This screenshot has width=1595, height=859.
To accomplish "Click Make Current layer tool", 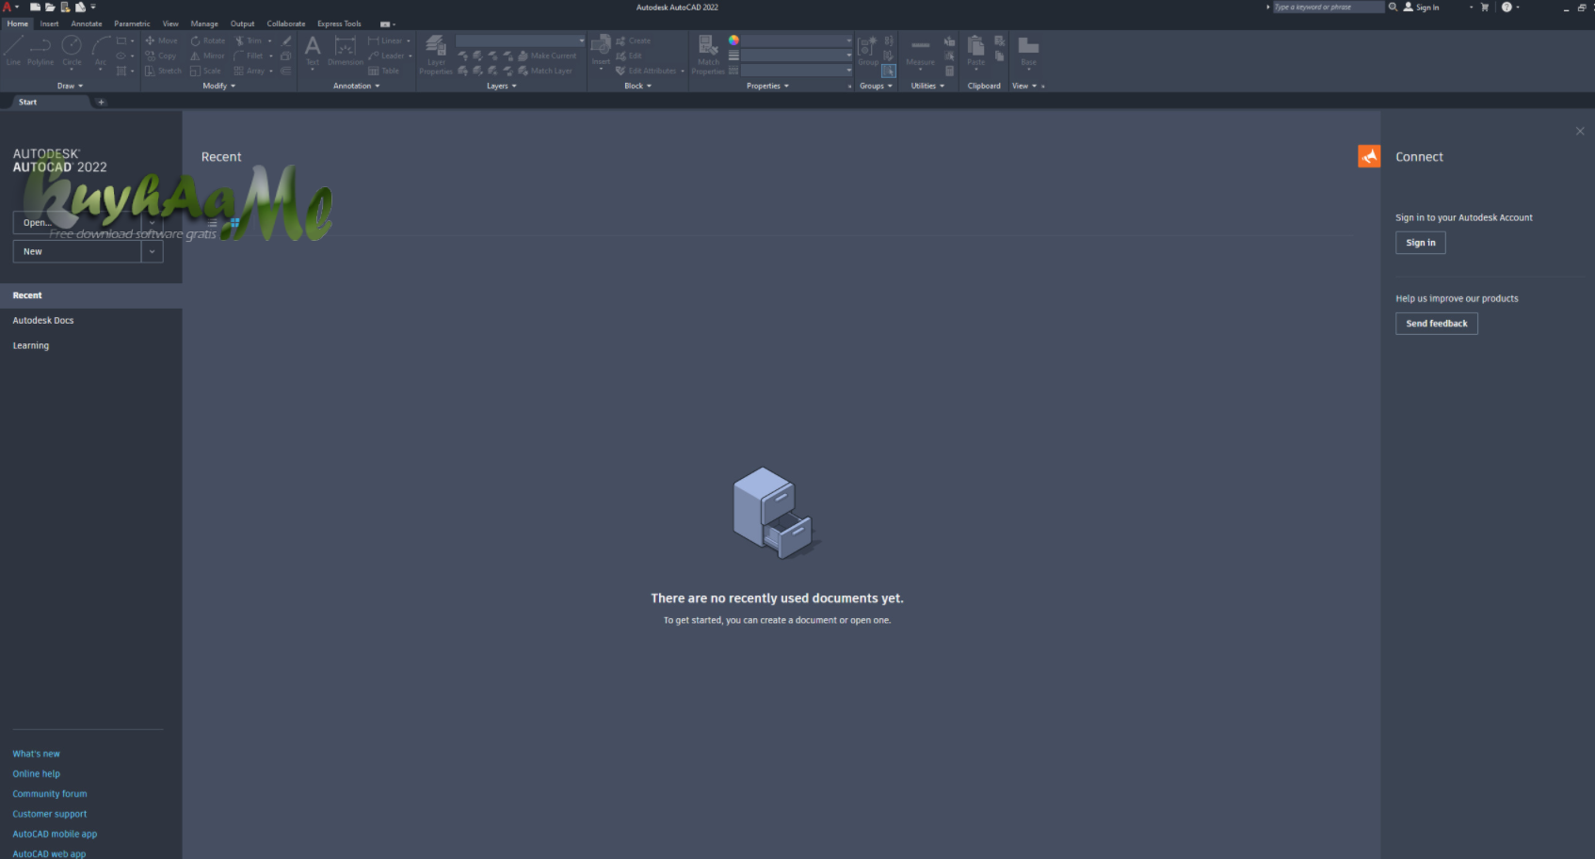I will (547, 56).
